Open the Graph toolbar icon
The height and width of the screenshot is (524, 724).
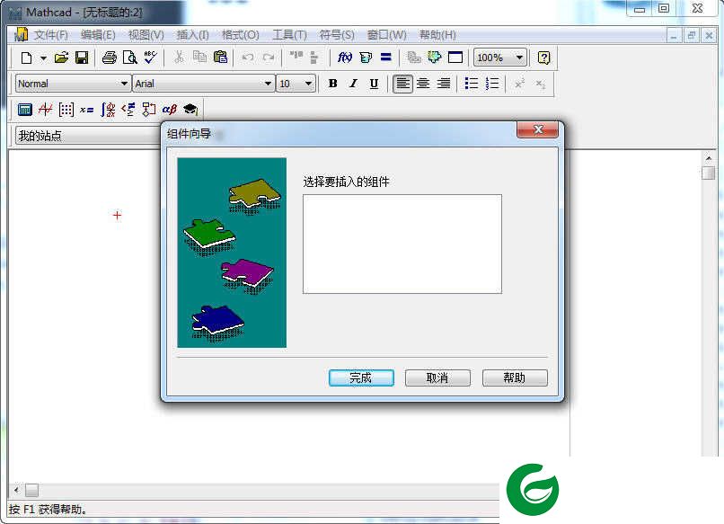tap(45, 110)
